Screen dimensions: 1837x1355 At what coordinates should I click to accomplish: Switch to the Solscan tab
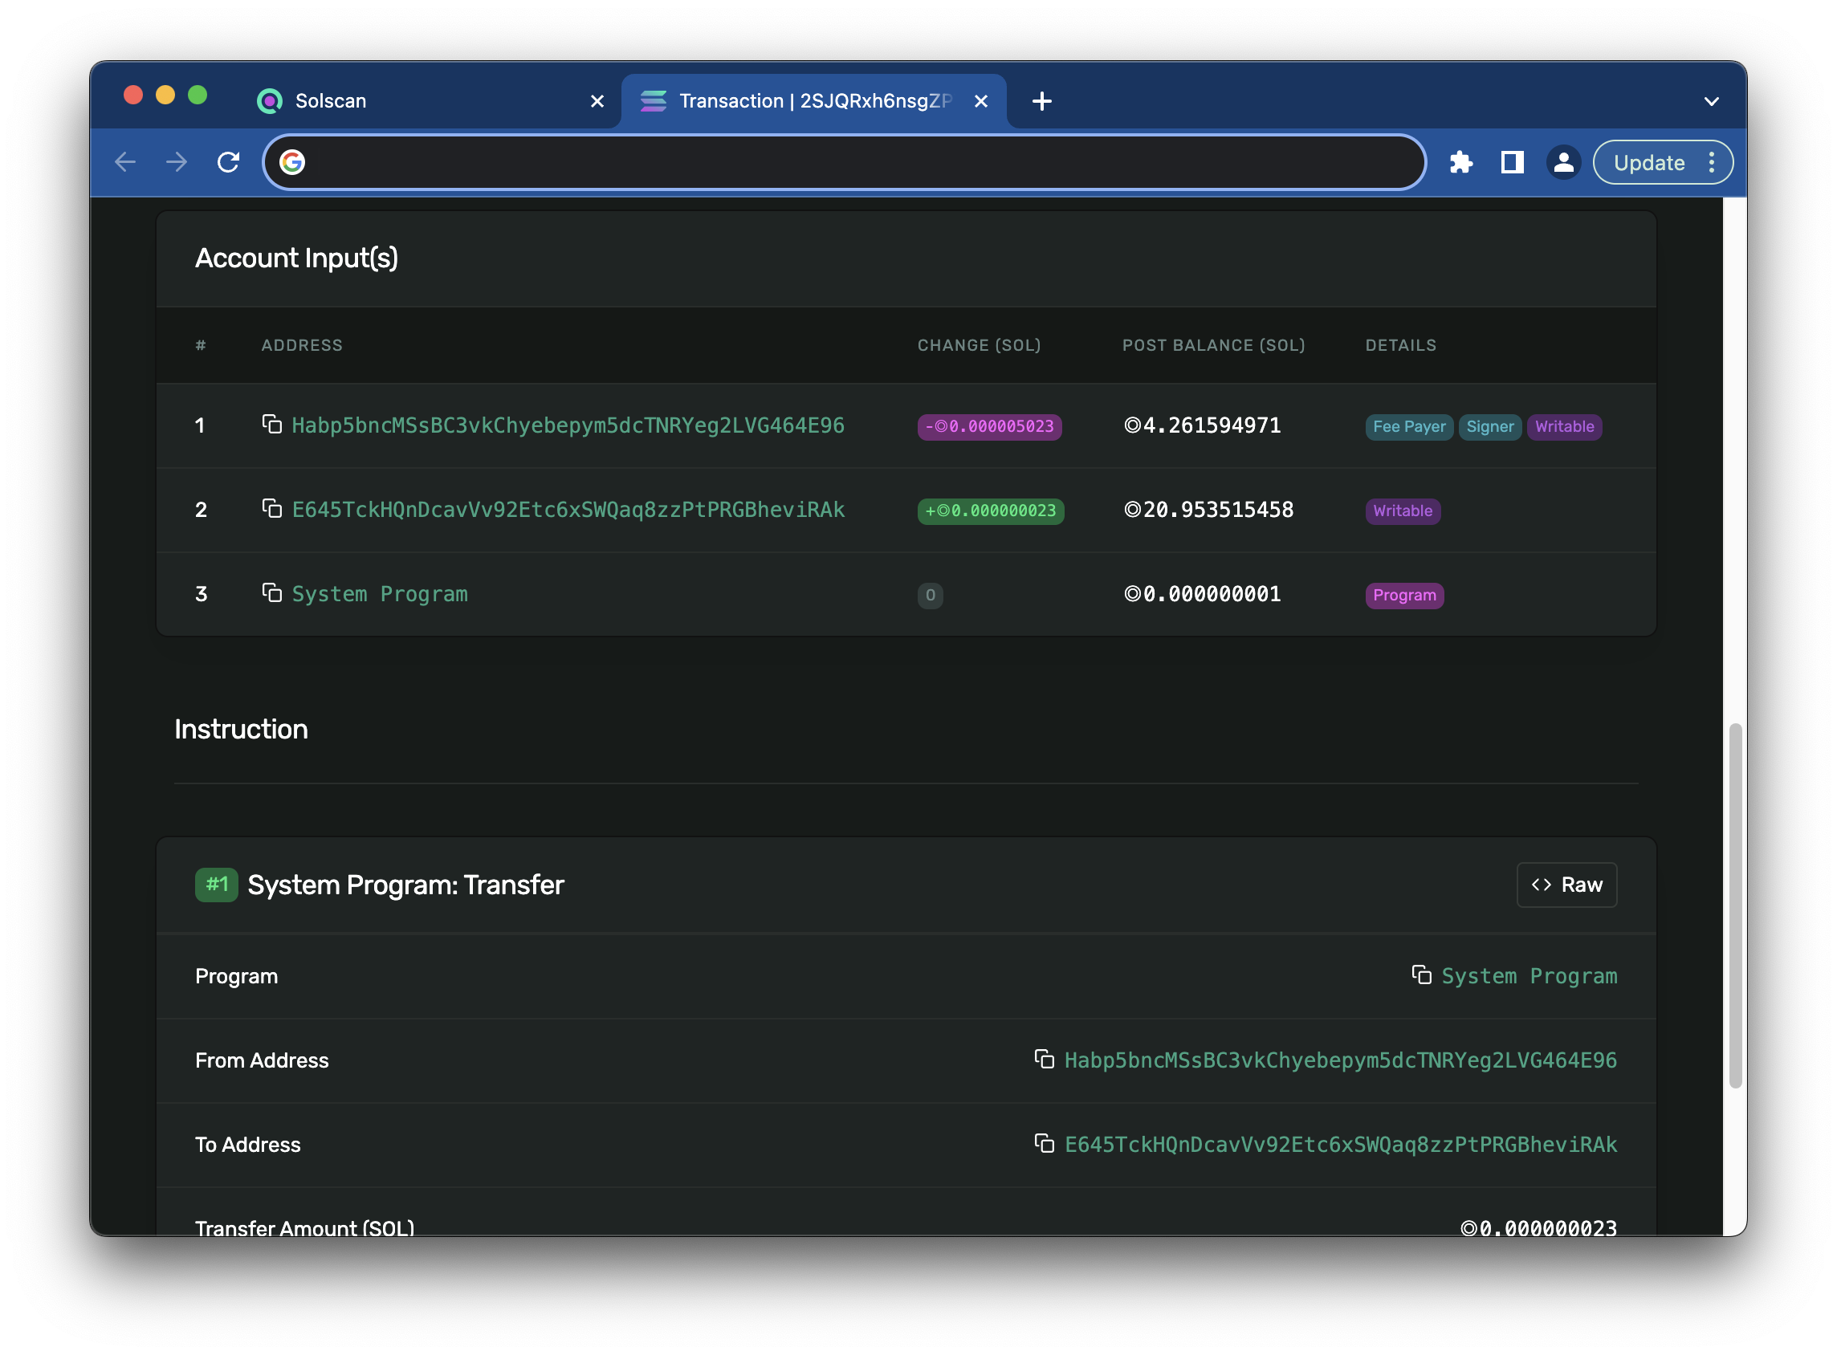click(430, 101)
